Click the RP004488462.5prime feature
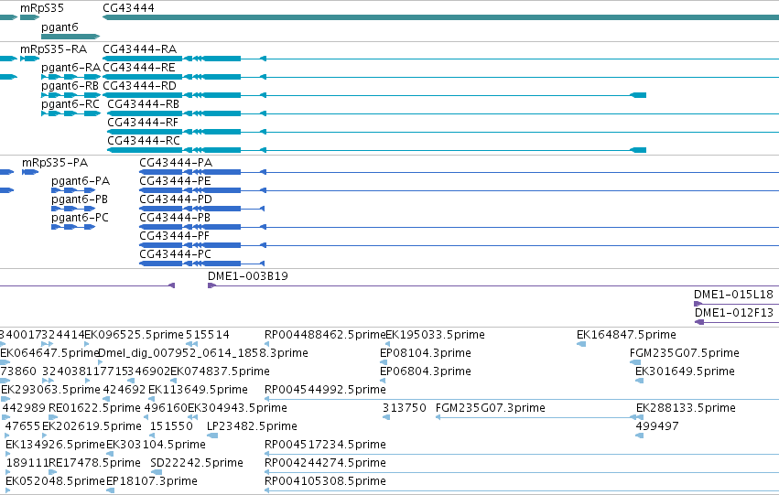 coord(325,335)
